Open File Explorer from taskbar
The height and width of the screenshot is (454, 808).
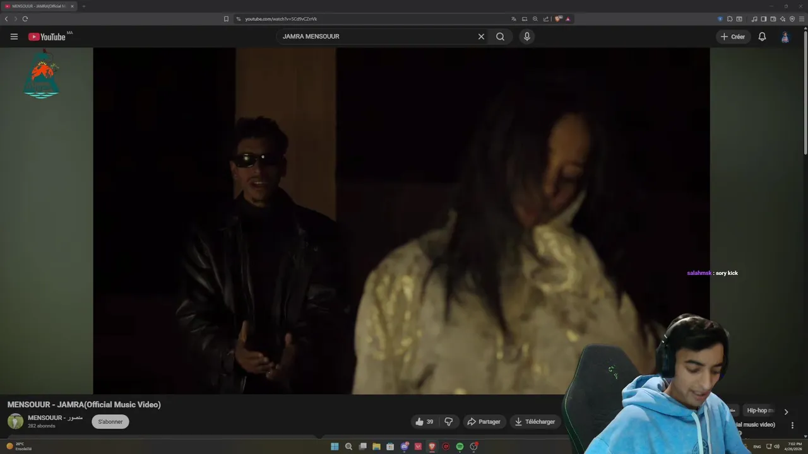click(376, 446)
